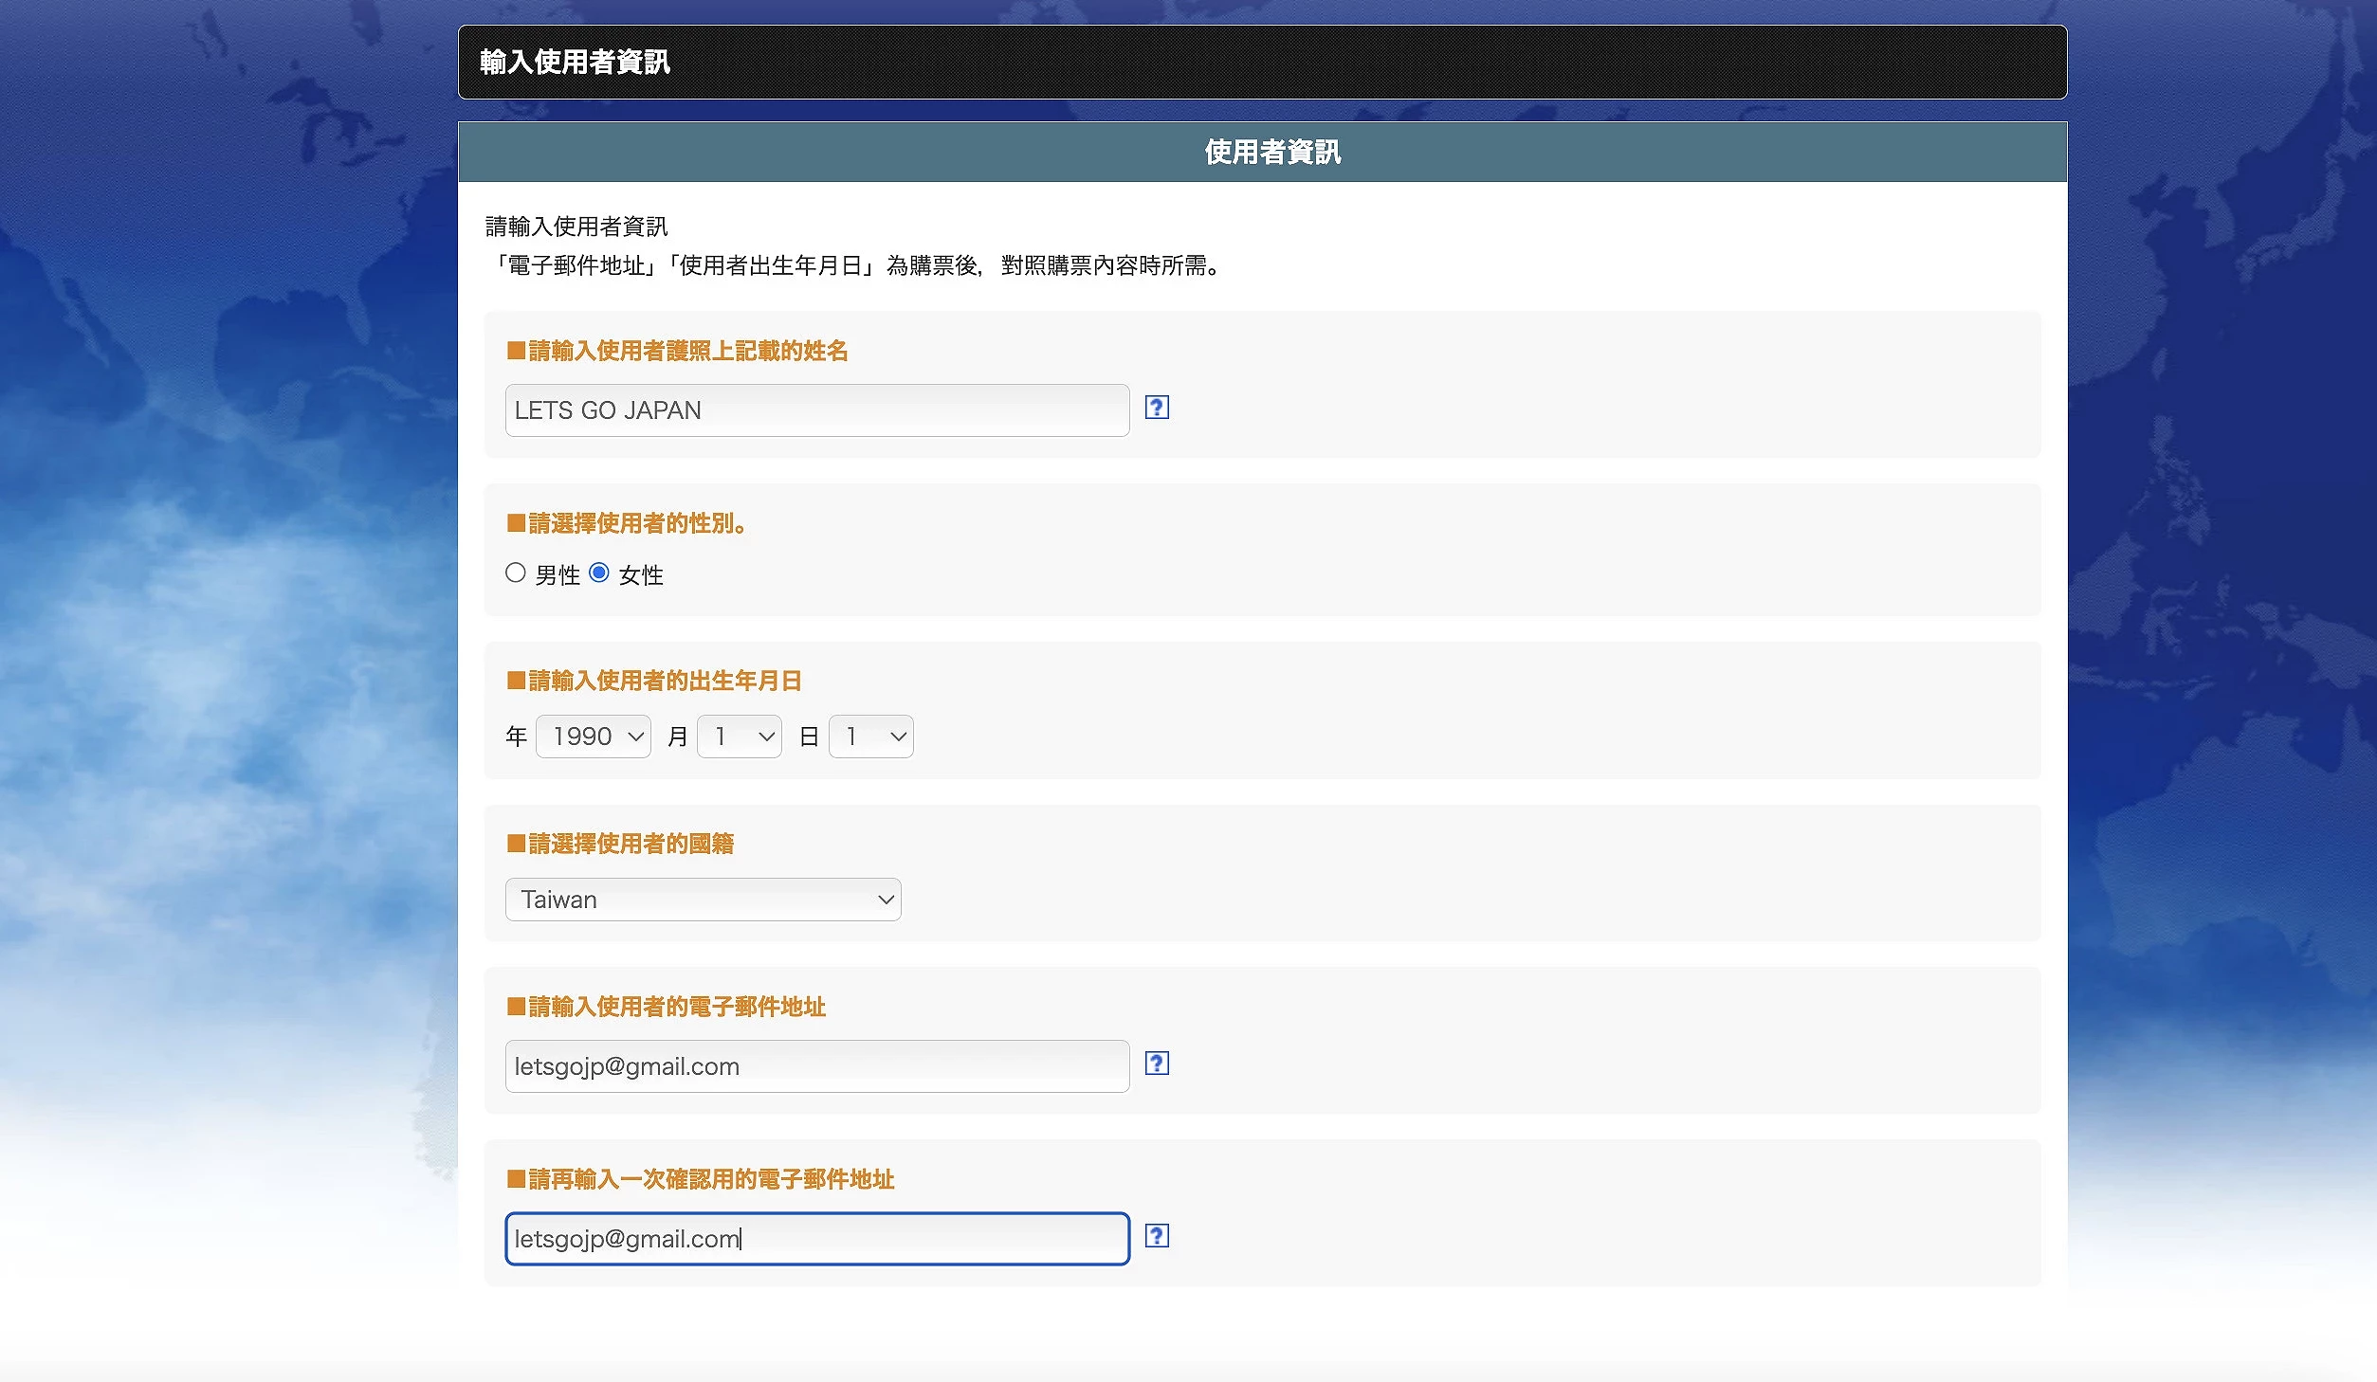Open help icon next to email address field
The height and width of the screenshot is (1382, 2377).
(x=1156, y=1064)
